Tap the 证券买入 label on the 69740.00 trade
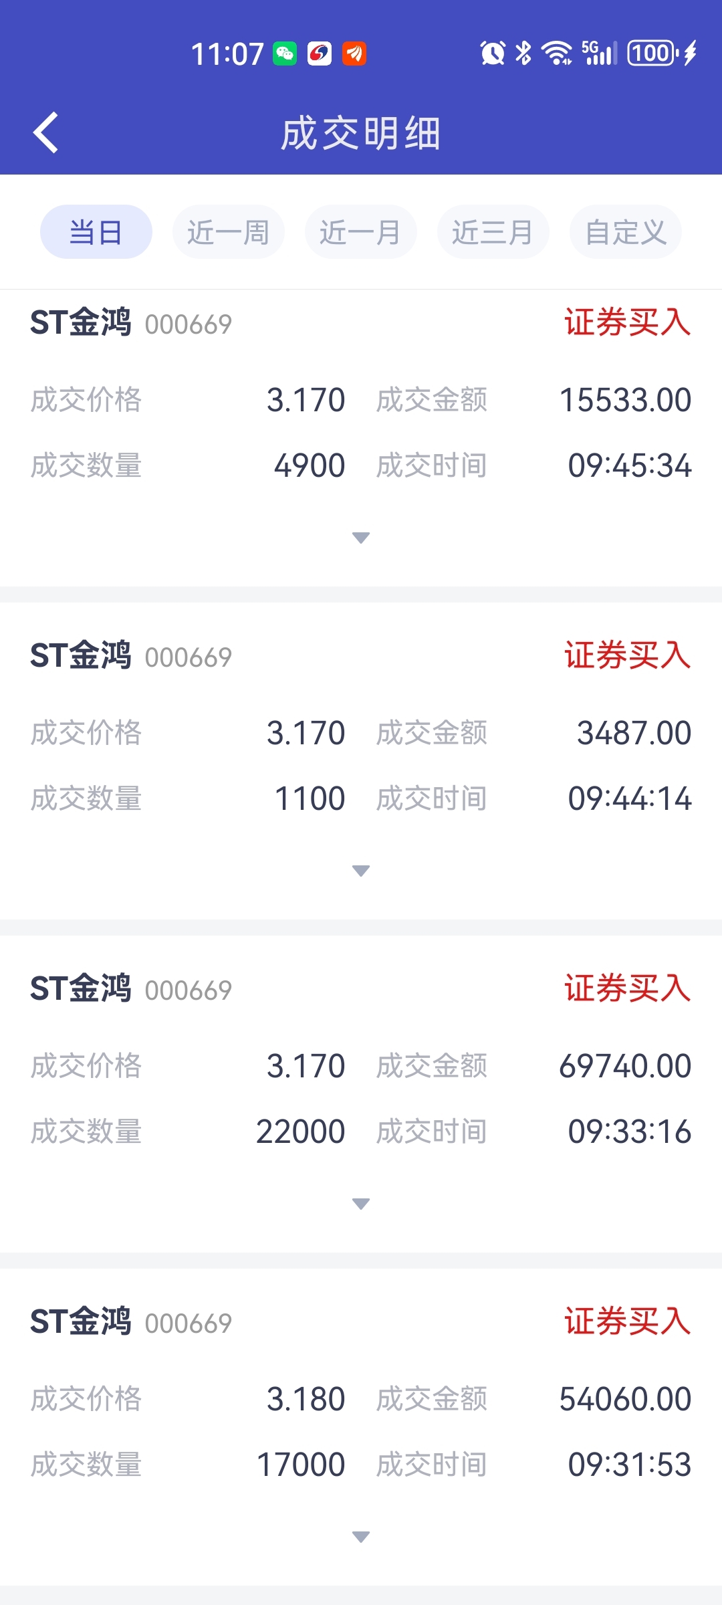Screen dimensions: 722x1605 pos(628,988)
